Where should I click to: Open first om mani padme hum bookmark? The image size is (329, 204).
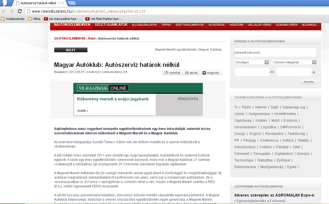click(63, 19)
